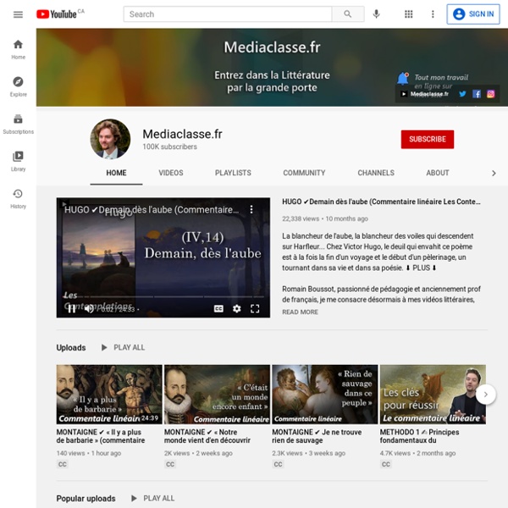Viewport: 508px width, 508px height.
Task: Click Play All next to Popular uploads
Action: point(152,499)
